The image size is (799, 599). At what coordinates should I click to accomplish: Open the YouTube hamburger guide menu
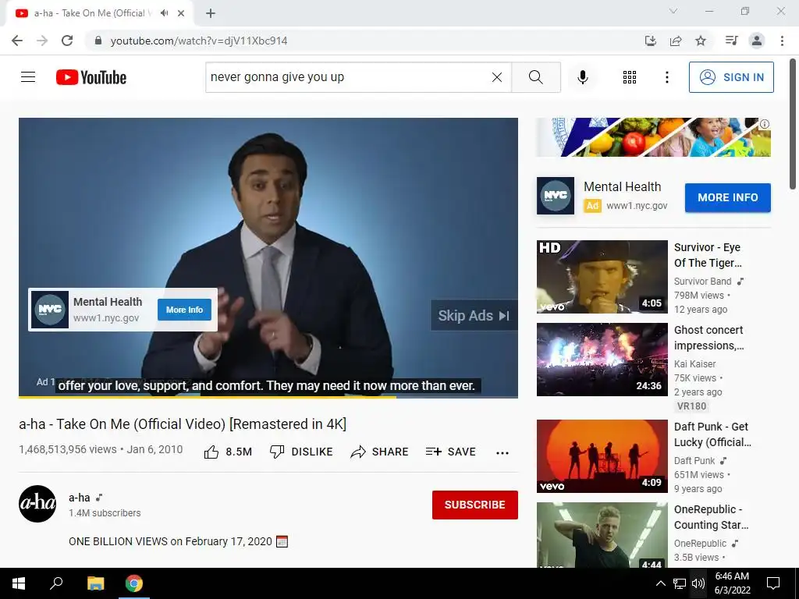28,77
